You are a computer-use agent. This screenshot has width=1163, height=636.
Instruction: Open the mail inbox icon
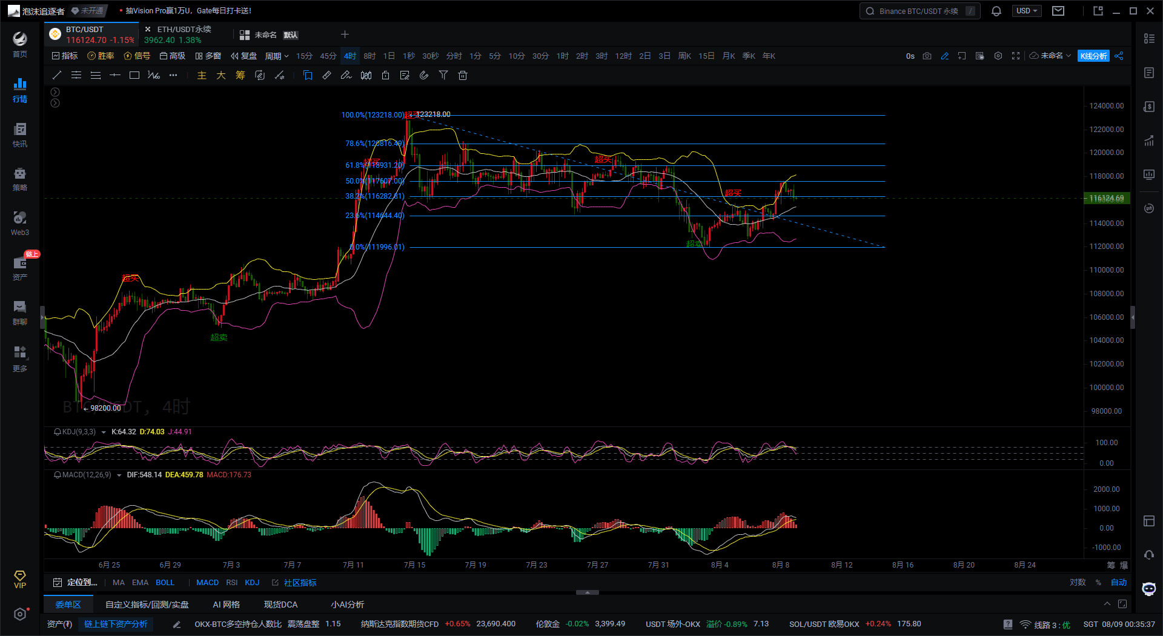[x=1058, y=11]
